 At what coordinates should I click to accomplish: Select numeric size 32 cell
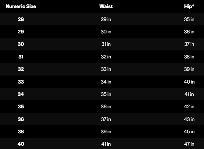click(21, 69)
